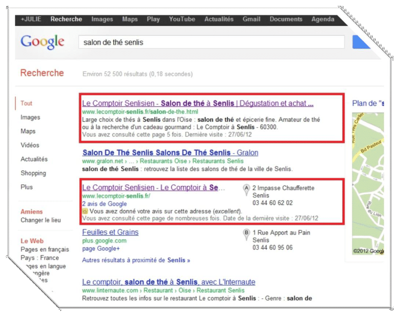Open Images in the top black bar
399x316 pixels.
pyautogui.click(x=102, y=19)
